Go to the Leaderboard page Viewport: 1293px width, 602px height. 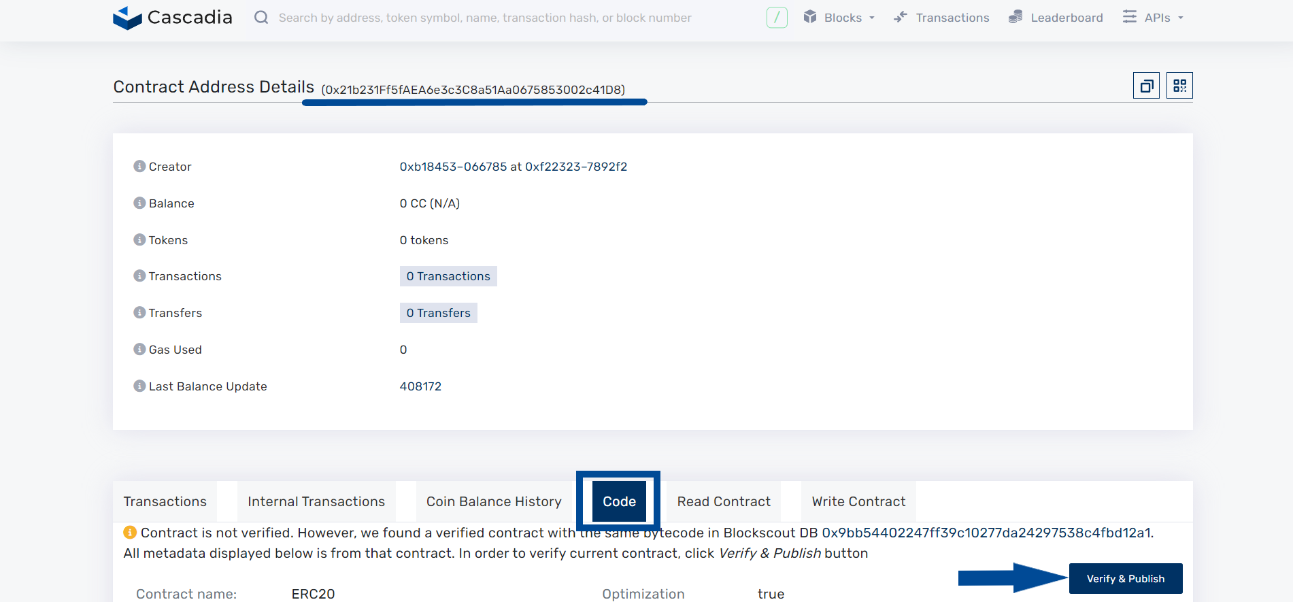[1056, 18]
